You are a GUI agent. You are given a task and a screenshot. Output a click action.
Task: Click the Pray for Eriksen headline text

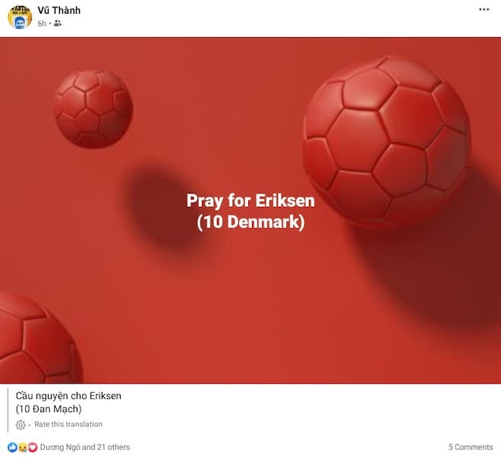pos(250,201)
